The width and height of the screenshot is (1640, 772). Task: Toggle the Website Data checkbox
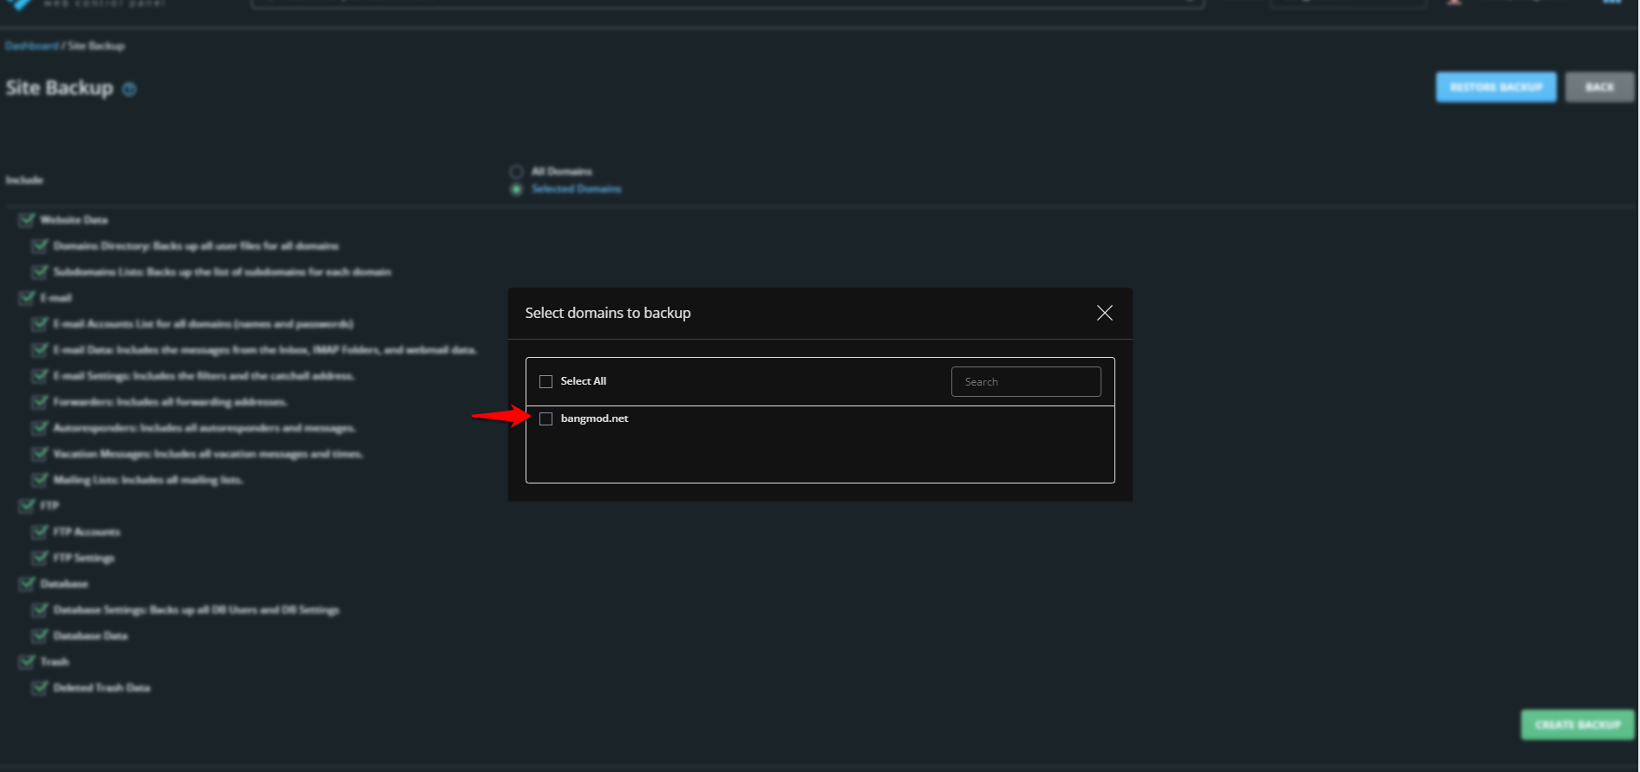click(x=27, y=220)
